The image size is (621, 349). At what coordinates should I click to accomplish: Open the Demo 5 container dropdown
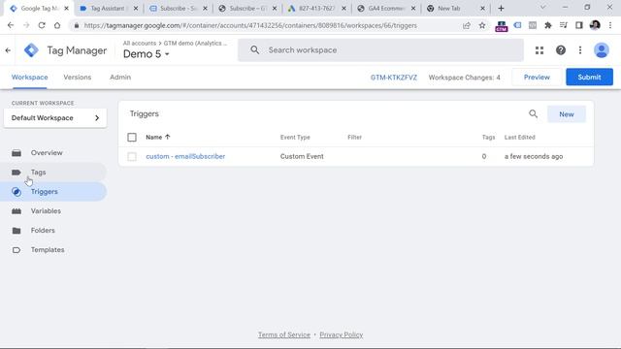coord(147,54)
